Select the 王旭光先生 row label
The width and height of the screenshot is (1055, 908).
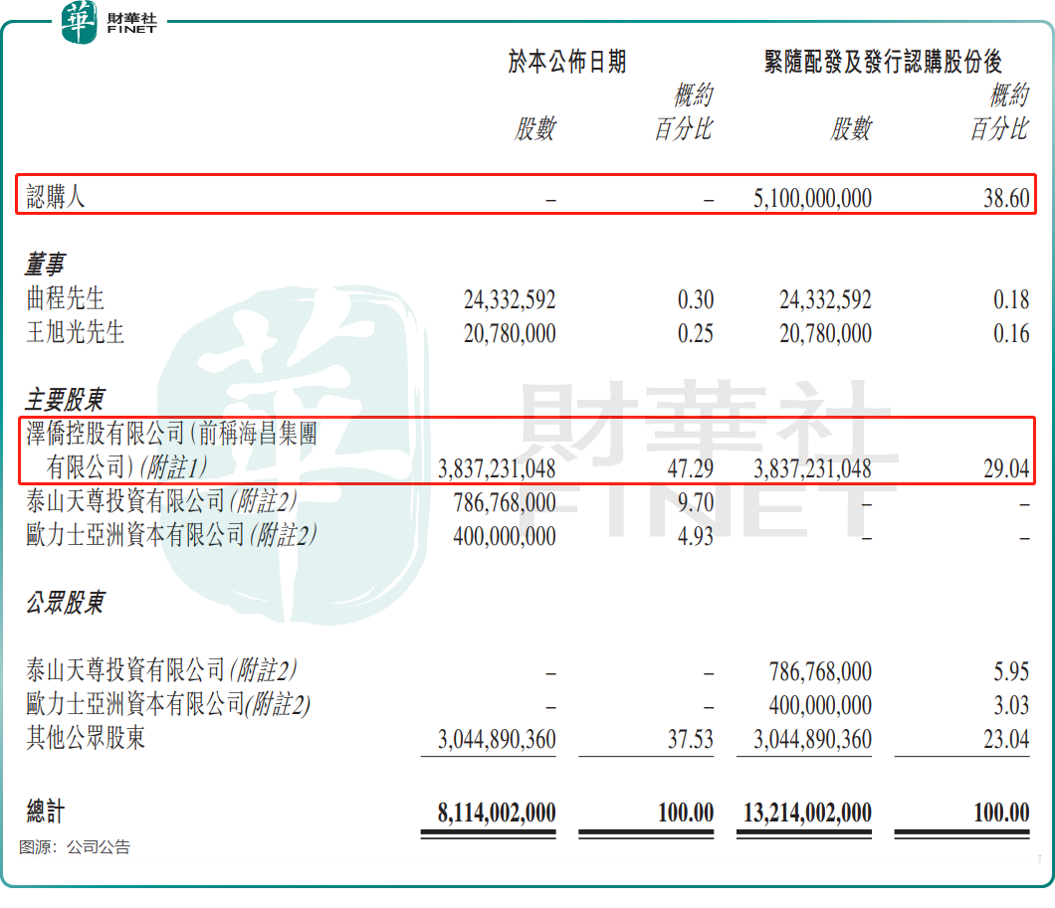[76, 333]
